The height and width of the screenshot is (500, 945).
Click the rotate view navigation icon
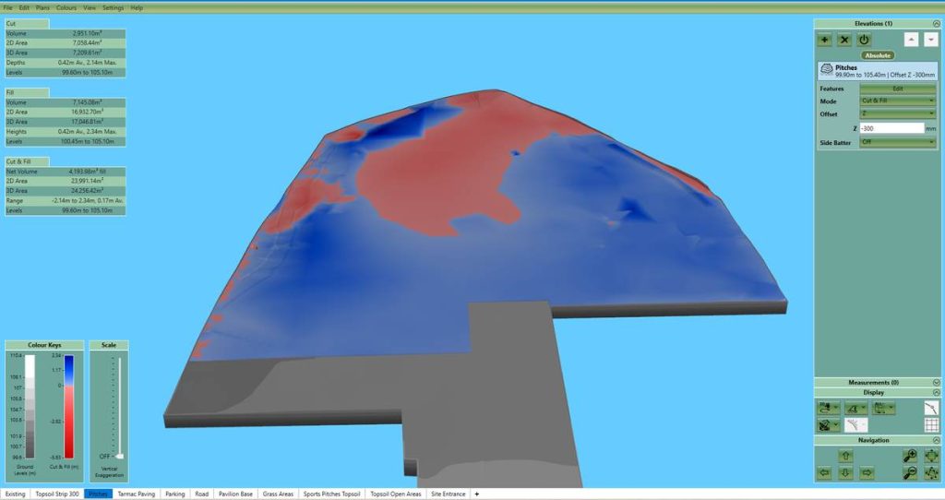(931, 473)
